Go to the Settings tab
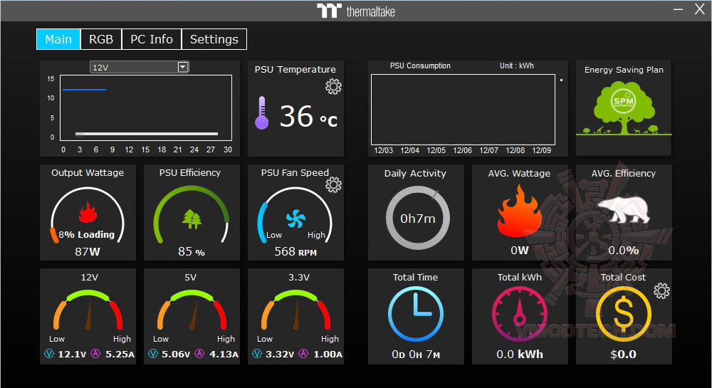 coord(214,39)
